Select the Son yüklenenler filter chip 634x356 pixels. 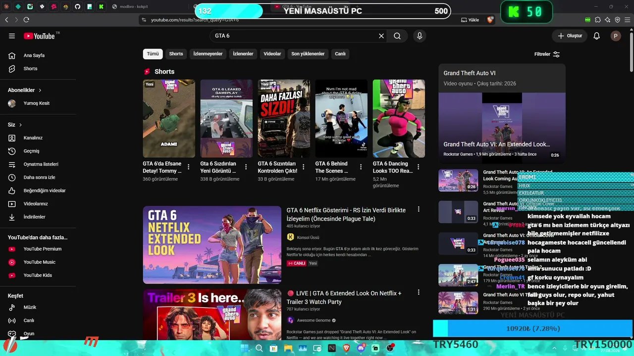tap(308, 54)
